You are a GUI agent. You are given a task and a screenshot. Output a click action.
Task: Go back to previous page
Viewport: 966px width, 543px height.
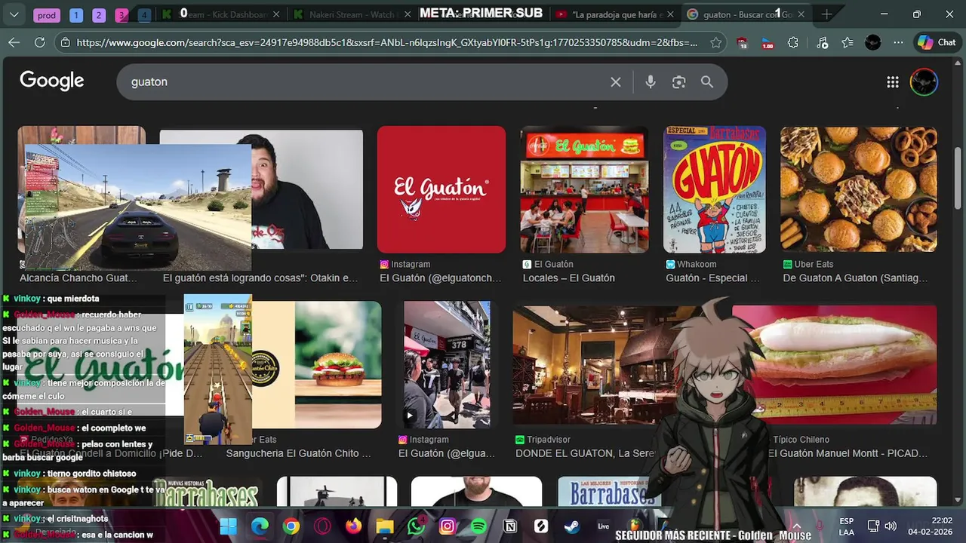14,42
